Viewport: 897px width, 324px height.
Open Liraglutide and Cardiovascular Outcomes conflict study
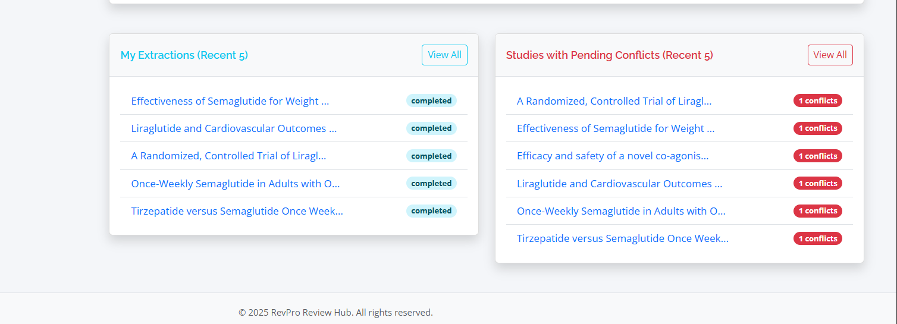619,184
